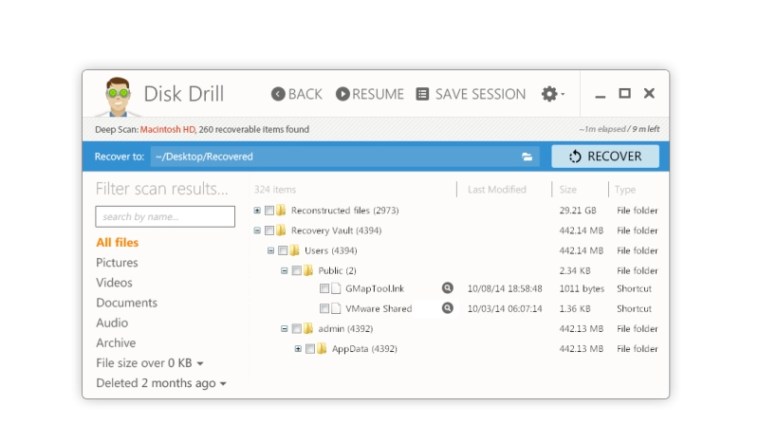Preview GMapTool.lnk with magnifier icon
759x443 pixels.
coord(448,288)
